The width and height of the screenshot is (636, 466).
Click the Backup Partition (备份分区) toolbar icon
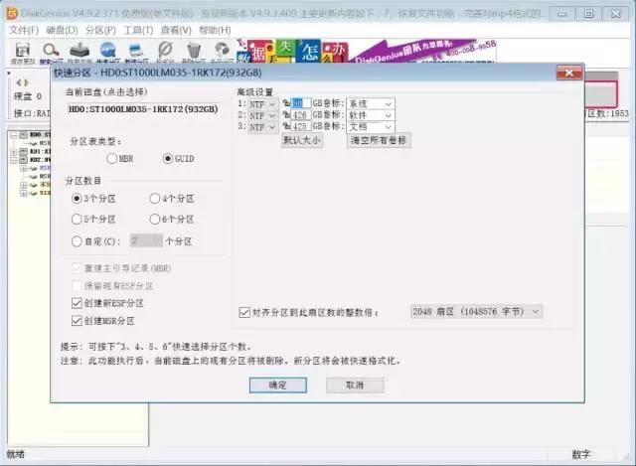tap(222, 52)
